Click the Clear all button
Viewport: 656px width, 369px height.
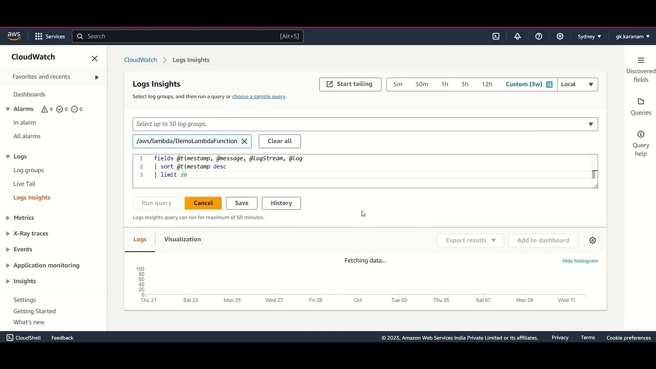[279, 141]
